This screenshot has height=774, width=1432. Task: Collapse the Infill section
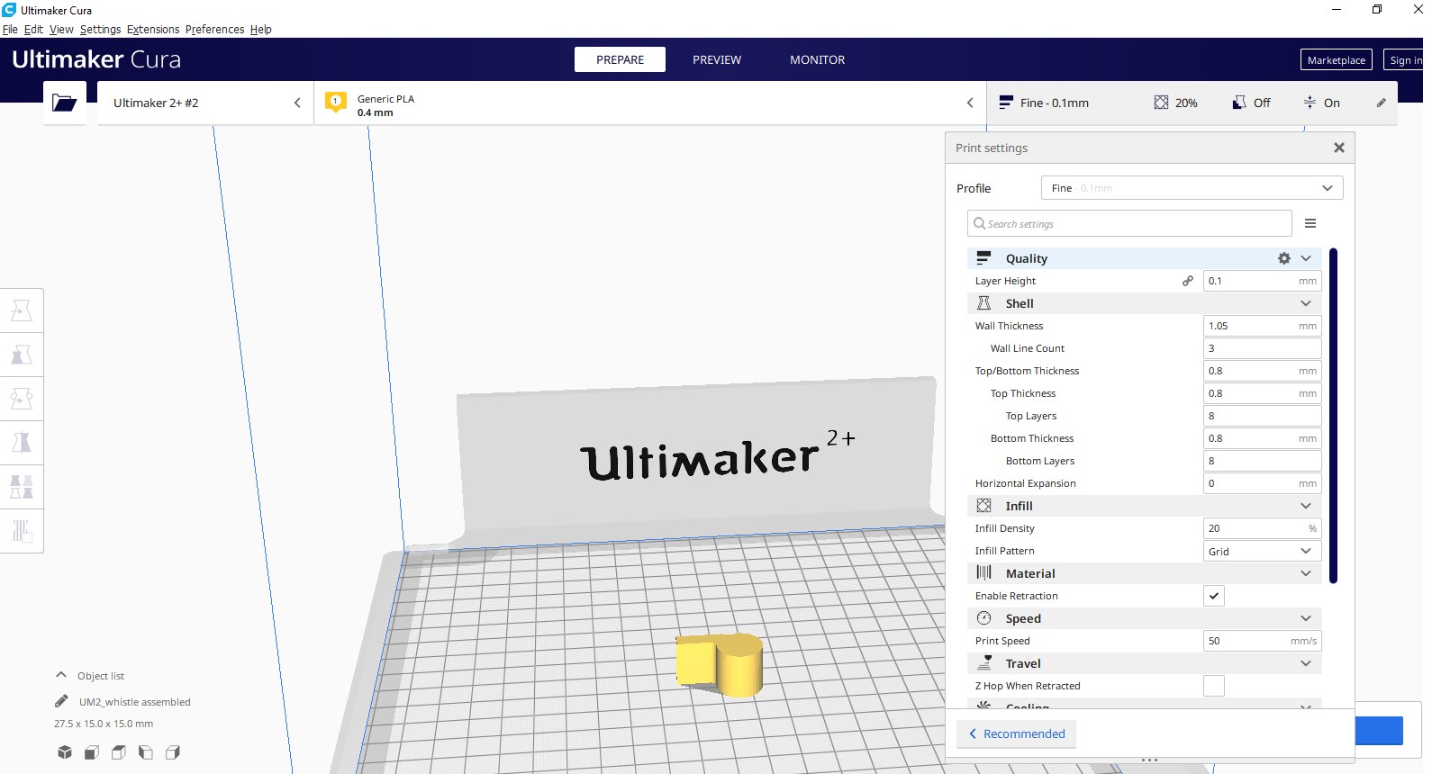pyautogui.click(x=1306, y=506)
